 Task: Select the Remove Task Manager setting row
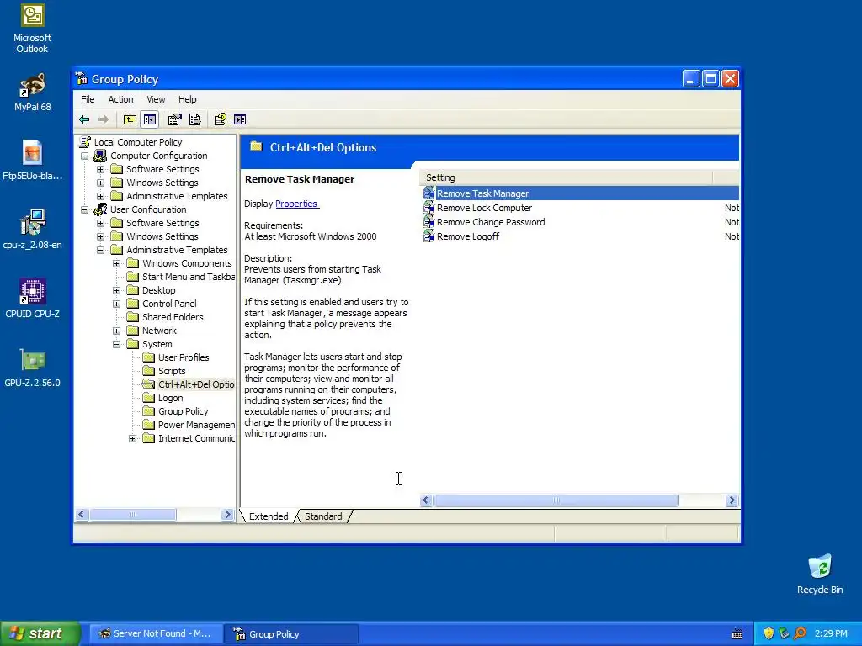(x=580, y=193)
